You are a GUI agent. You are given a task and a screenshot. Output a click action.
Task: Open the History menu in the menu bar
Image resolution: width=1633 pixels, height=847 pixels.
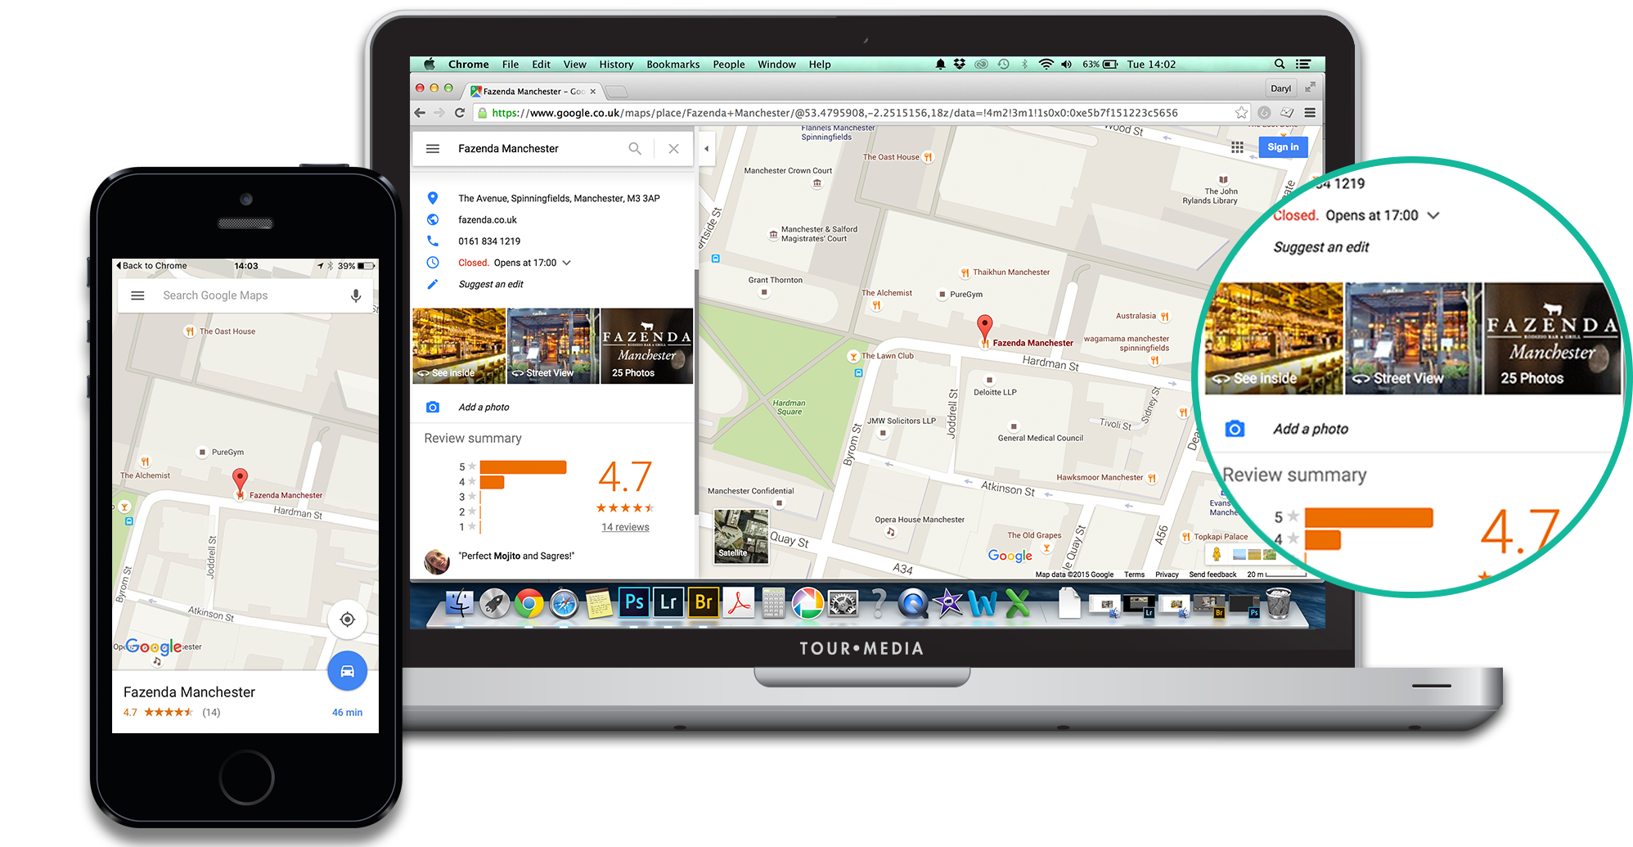click(x=616, y=65)
